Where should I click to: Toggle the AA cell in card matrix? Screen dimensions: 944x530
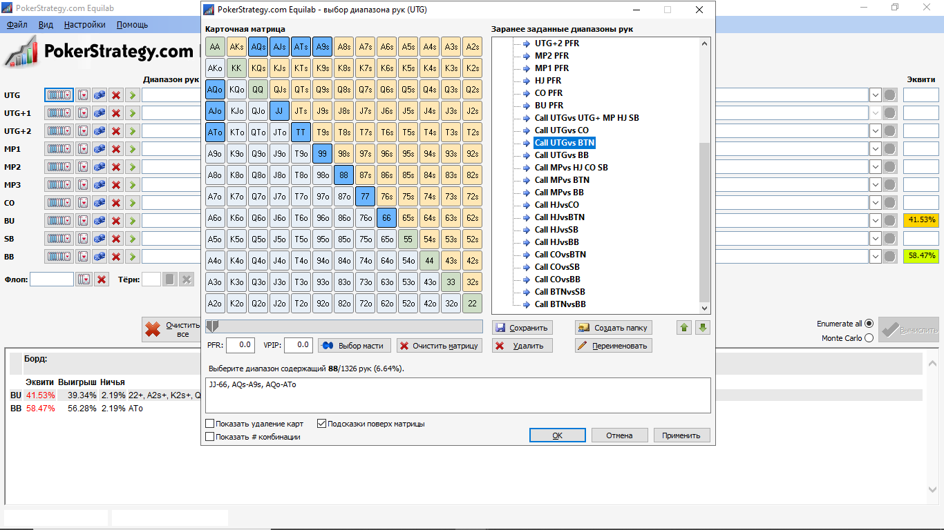click(x=215, y=47)
